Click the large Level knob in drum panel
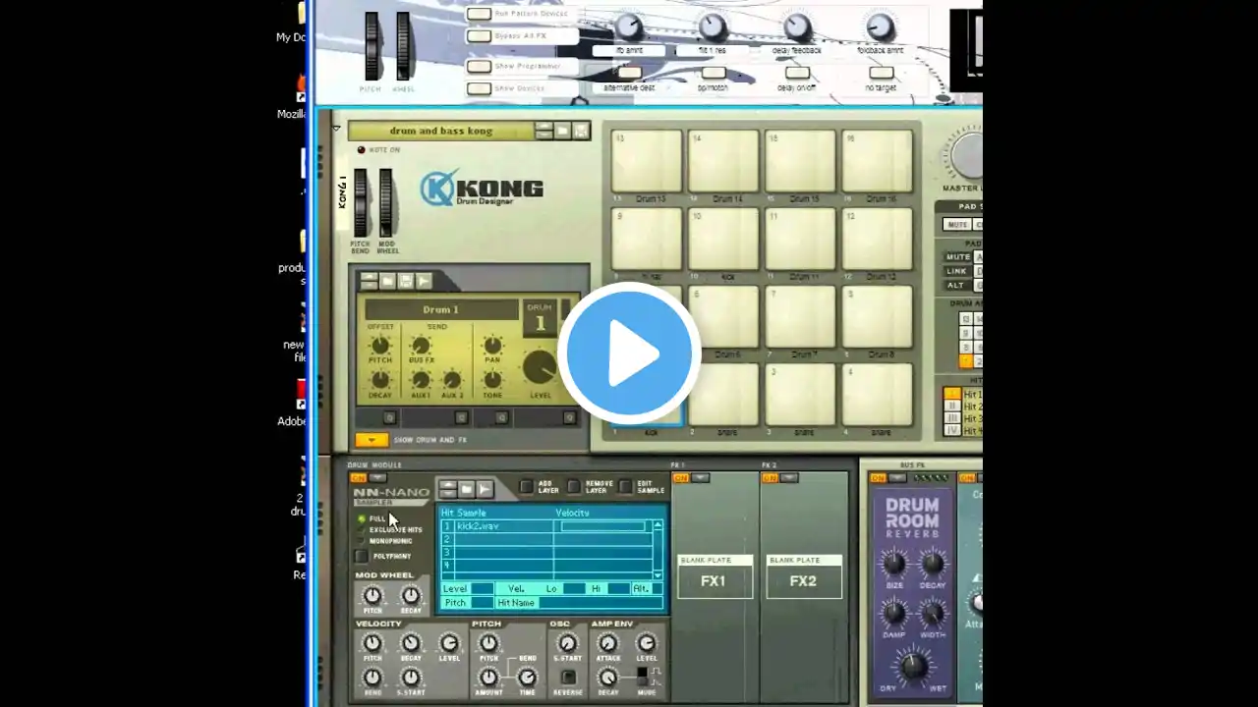This screenshot has height=707, width=1258. pos(540,366)
